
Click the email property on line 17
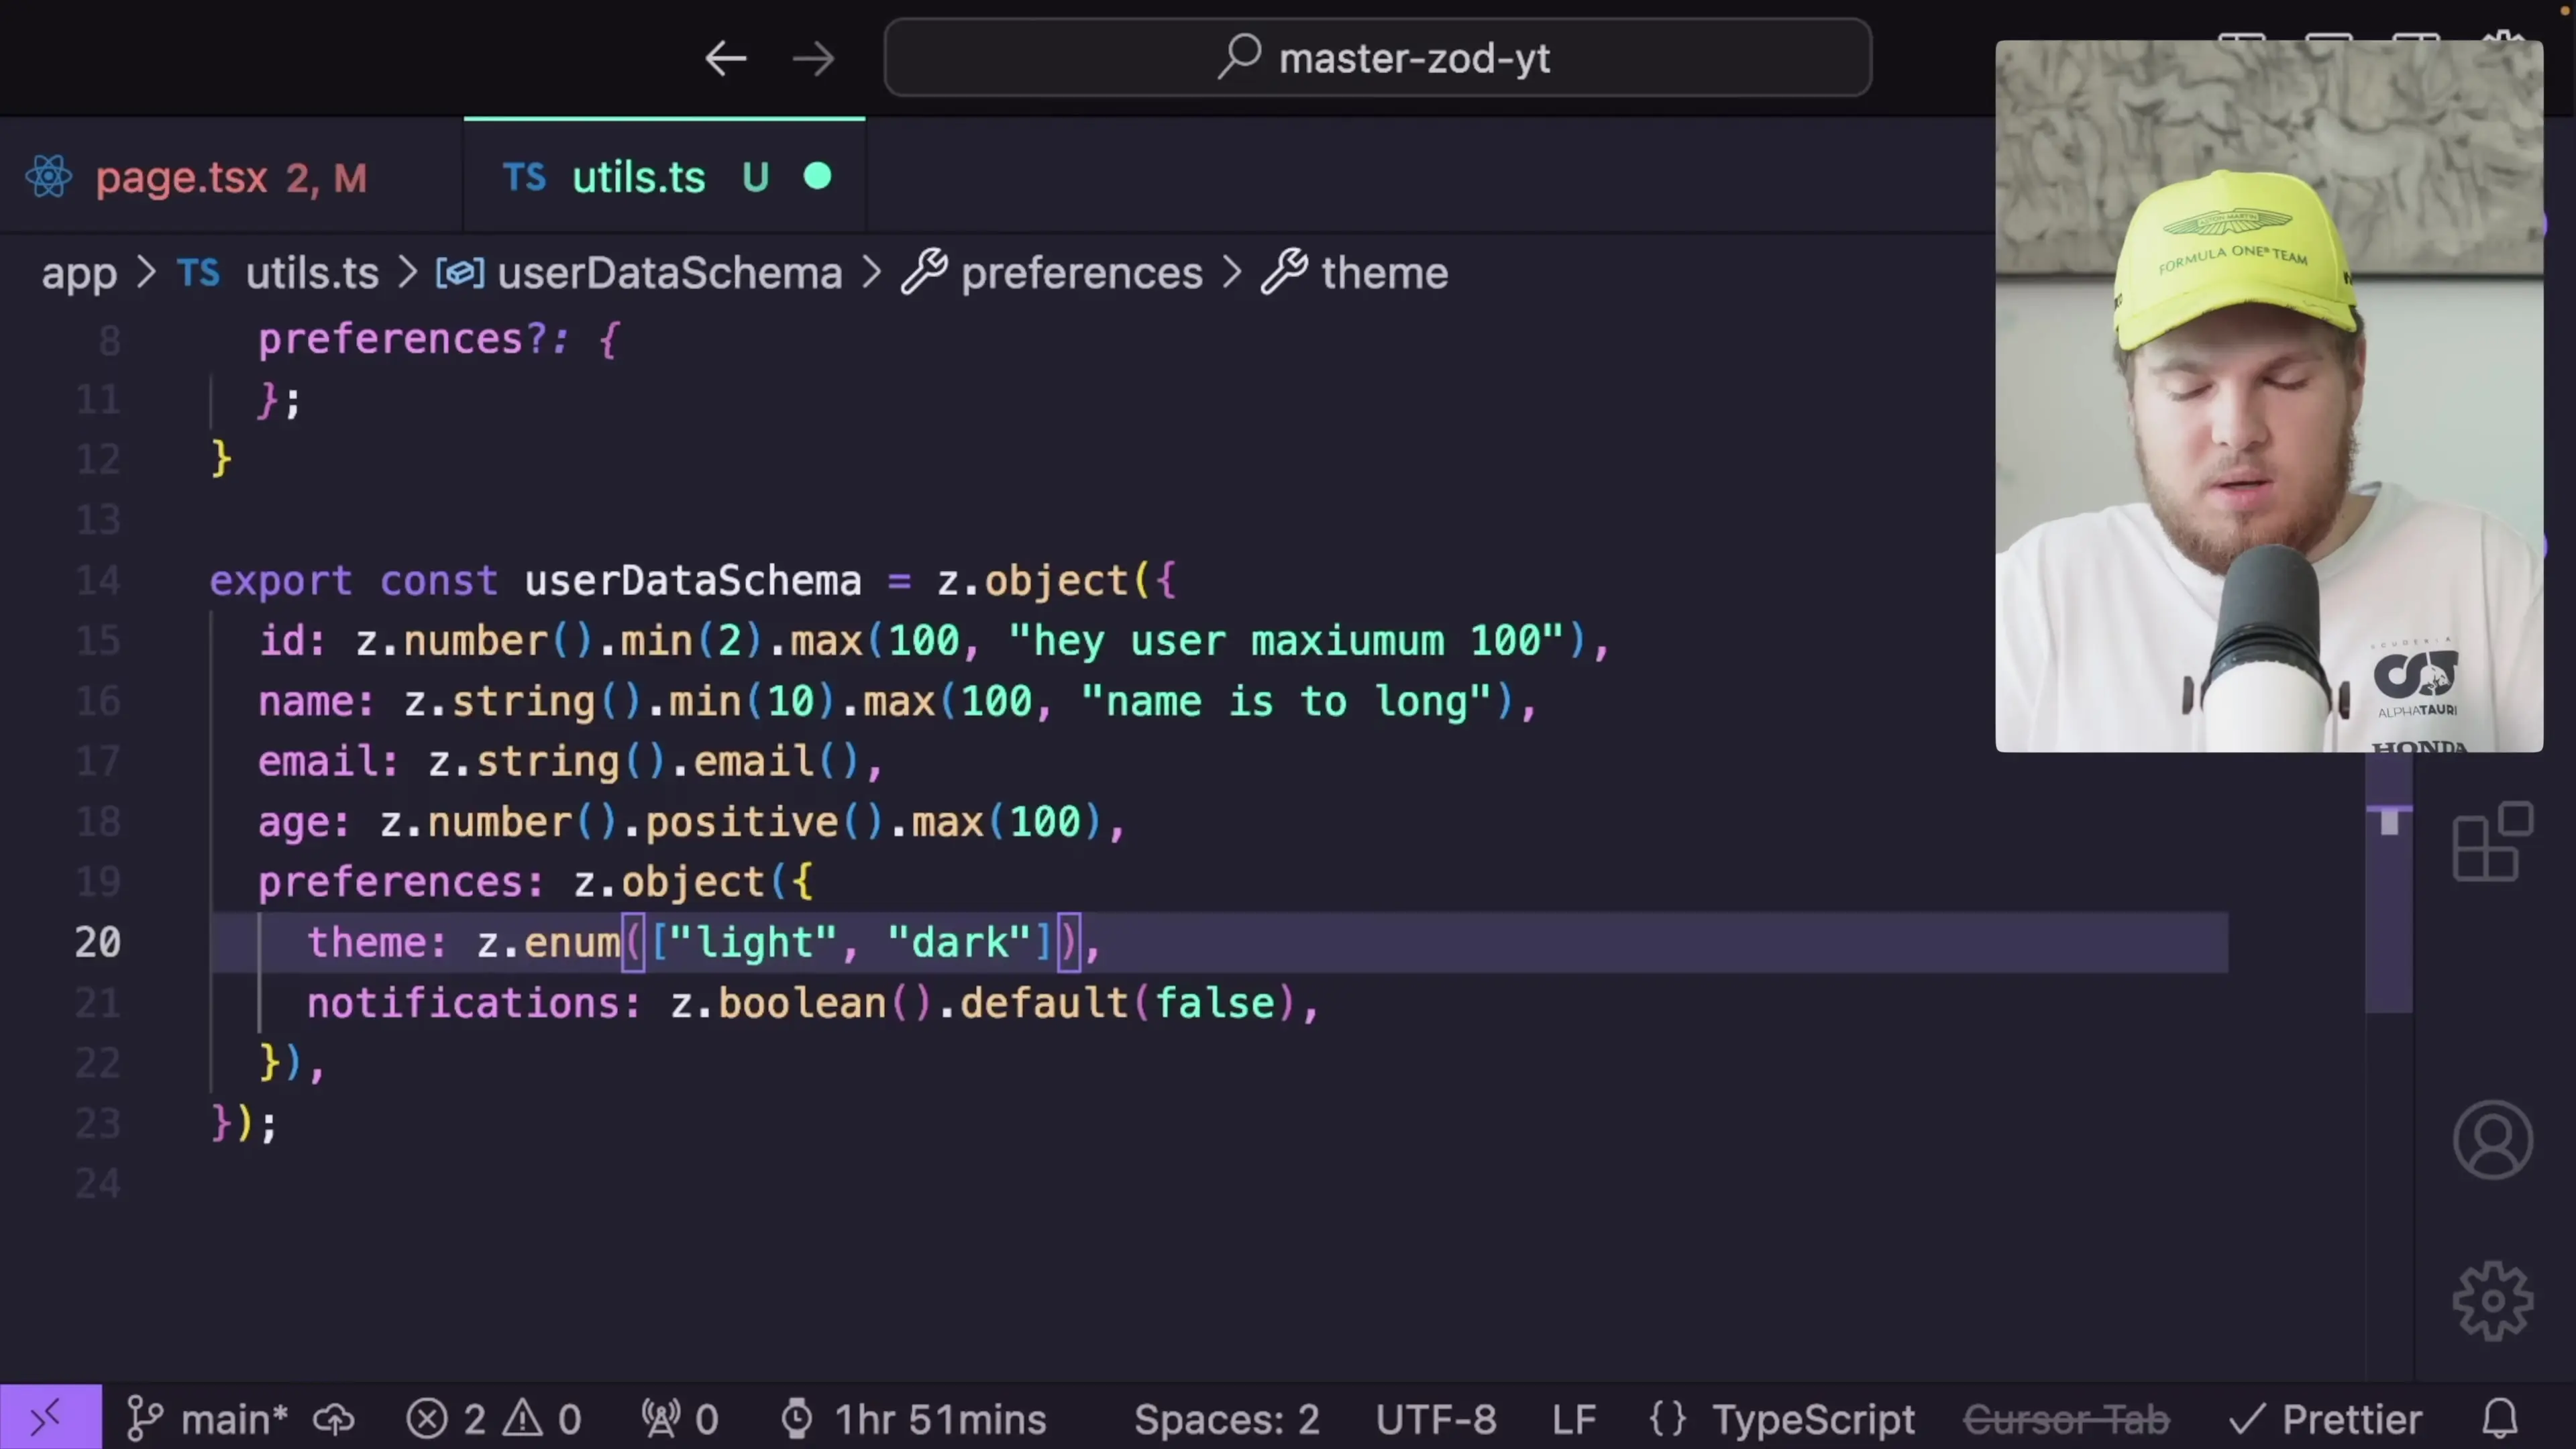(x=318, y=762)
